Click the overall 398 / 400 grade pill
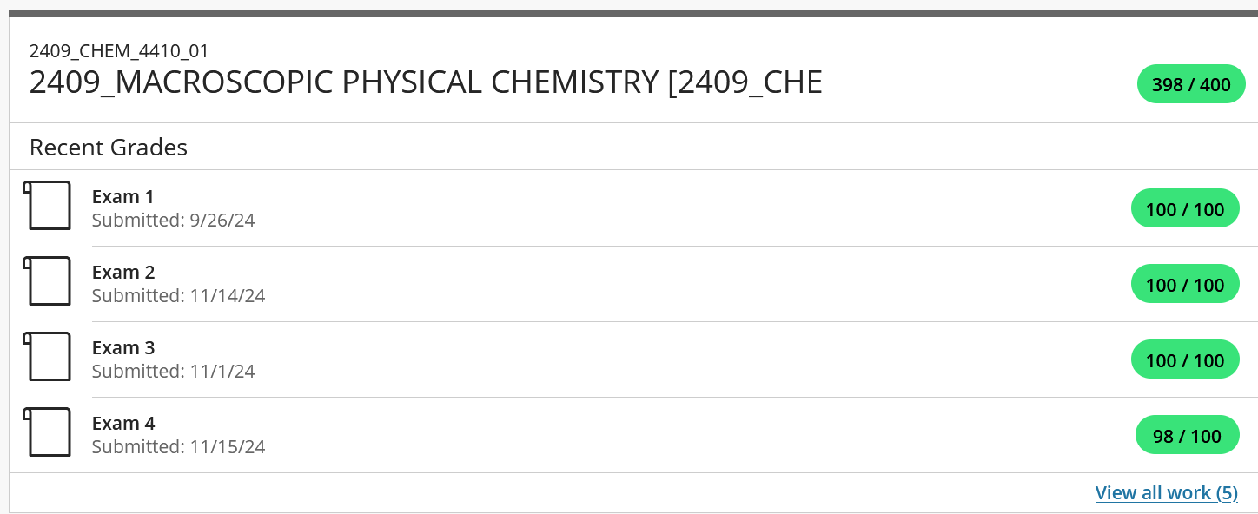 point(1191,84)
